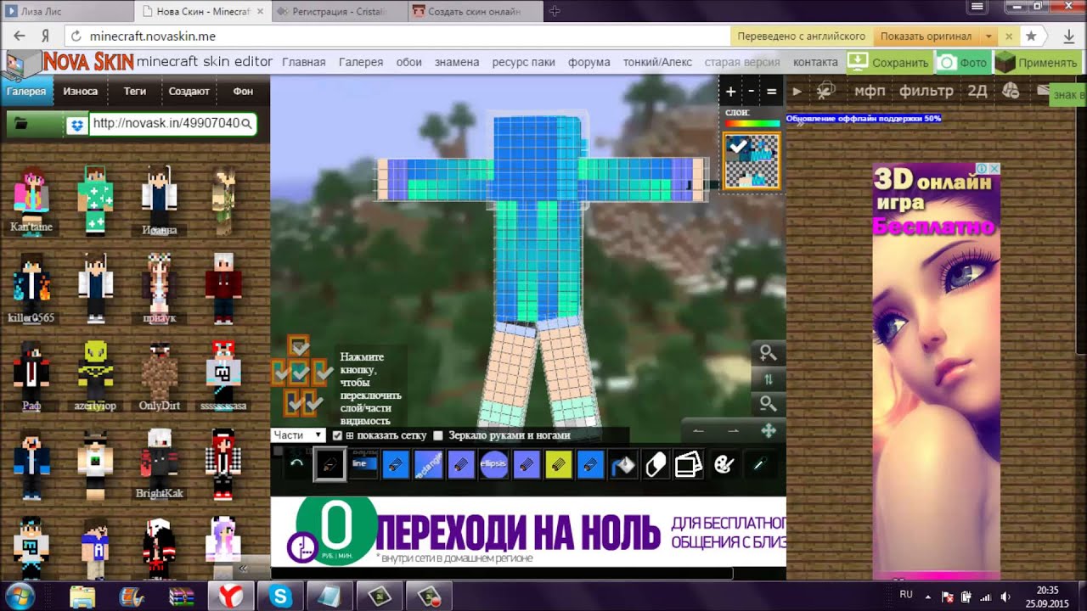Zoom out with the magnifier minus icon
The width and height of the screenshot is (1087, 611).
768,403
